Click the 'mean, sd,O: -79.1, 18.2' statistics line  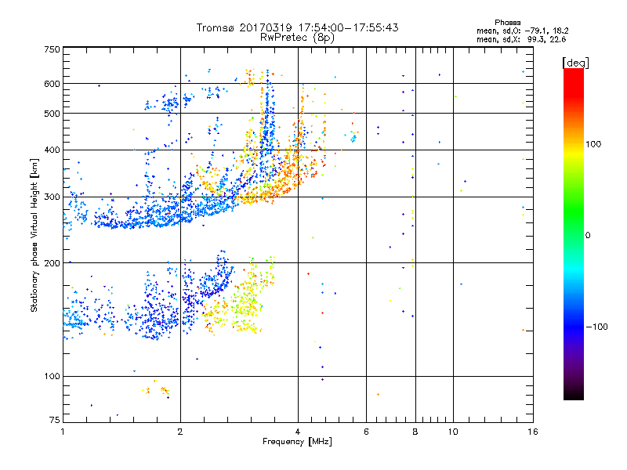[522, 31]
